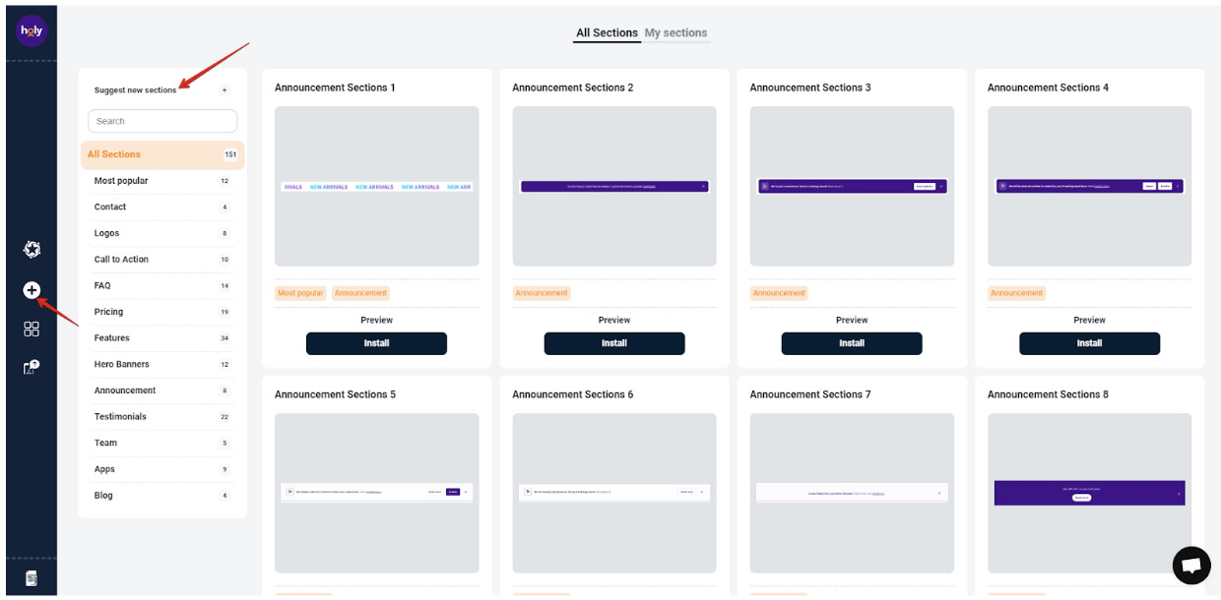This screenshot has width=1221, height=600.
Task: Click the Announcement Sections 1 title
Action: tap(335, 88)
